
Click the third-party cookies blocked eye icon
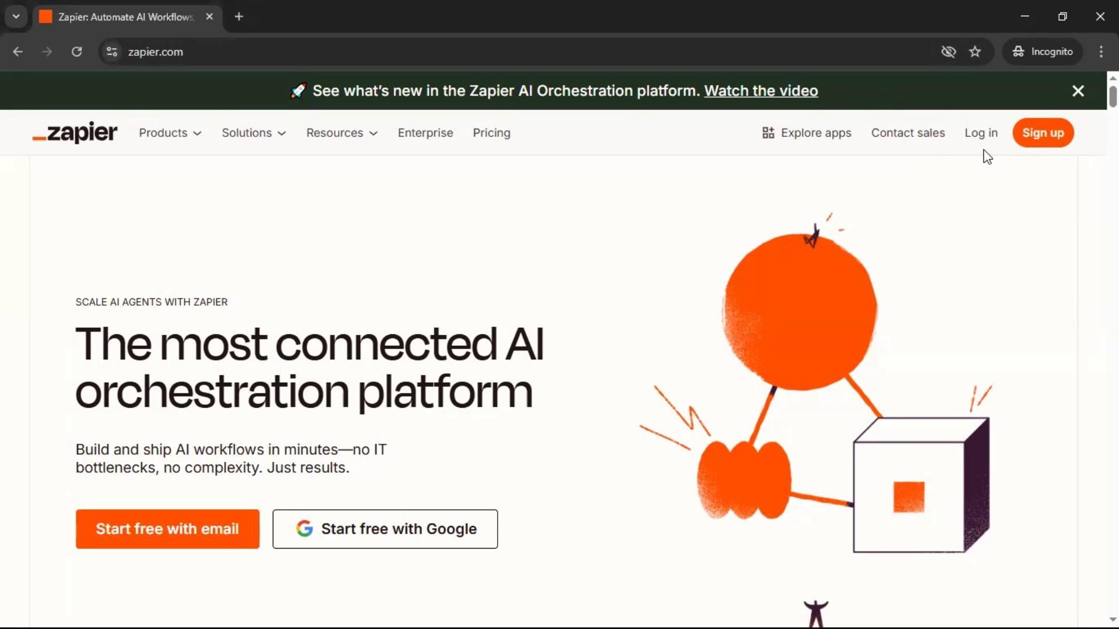pos(948,52)
